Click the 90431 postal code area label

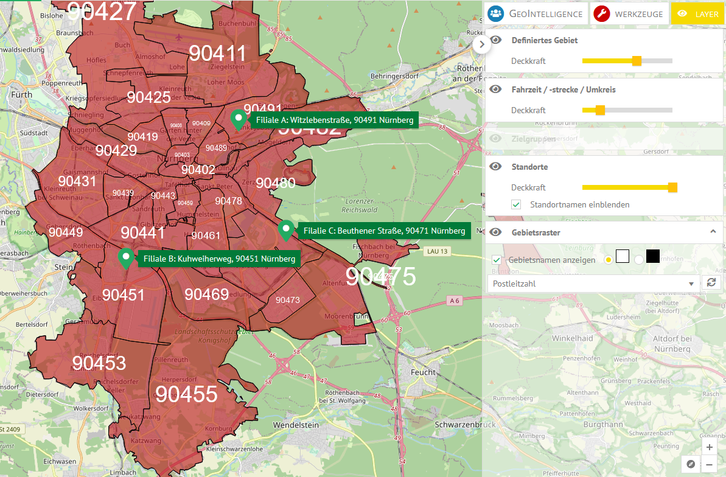pyautogui.click(x=77, y=181)
